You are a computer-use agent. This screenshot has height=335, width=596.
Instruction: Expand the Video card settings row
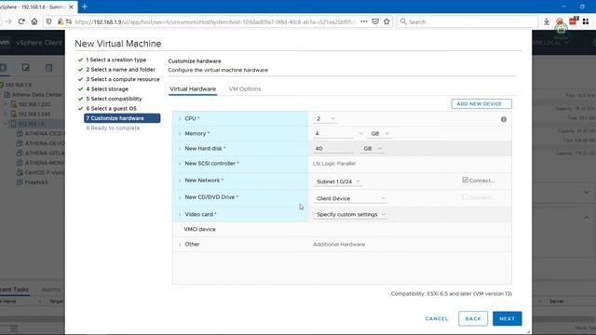[x=180, y=215]
